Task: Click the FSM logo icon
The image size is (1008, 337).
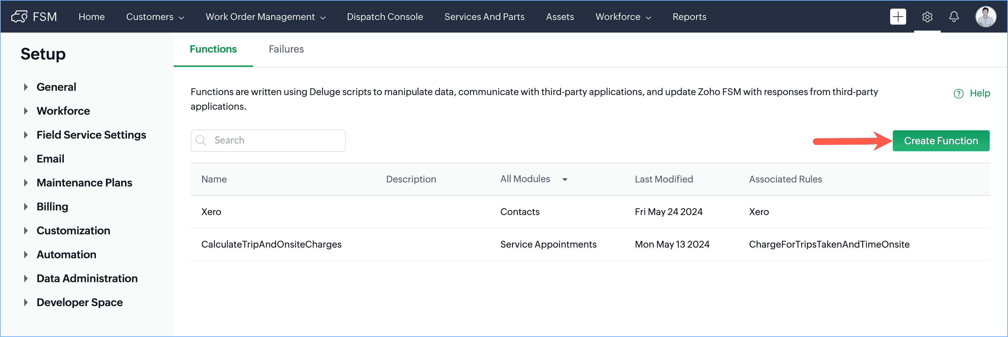Action: click(x=19, y=17)
